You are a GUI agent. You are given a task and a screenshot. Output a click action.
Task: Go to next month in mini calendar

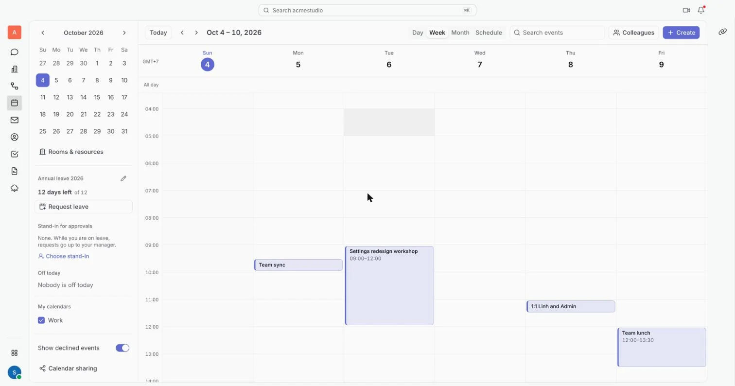[x=124, y=33]
